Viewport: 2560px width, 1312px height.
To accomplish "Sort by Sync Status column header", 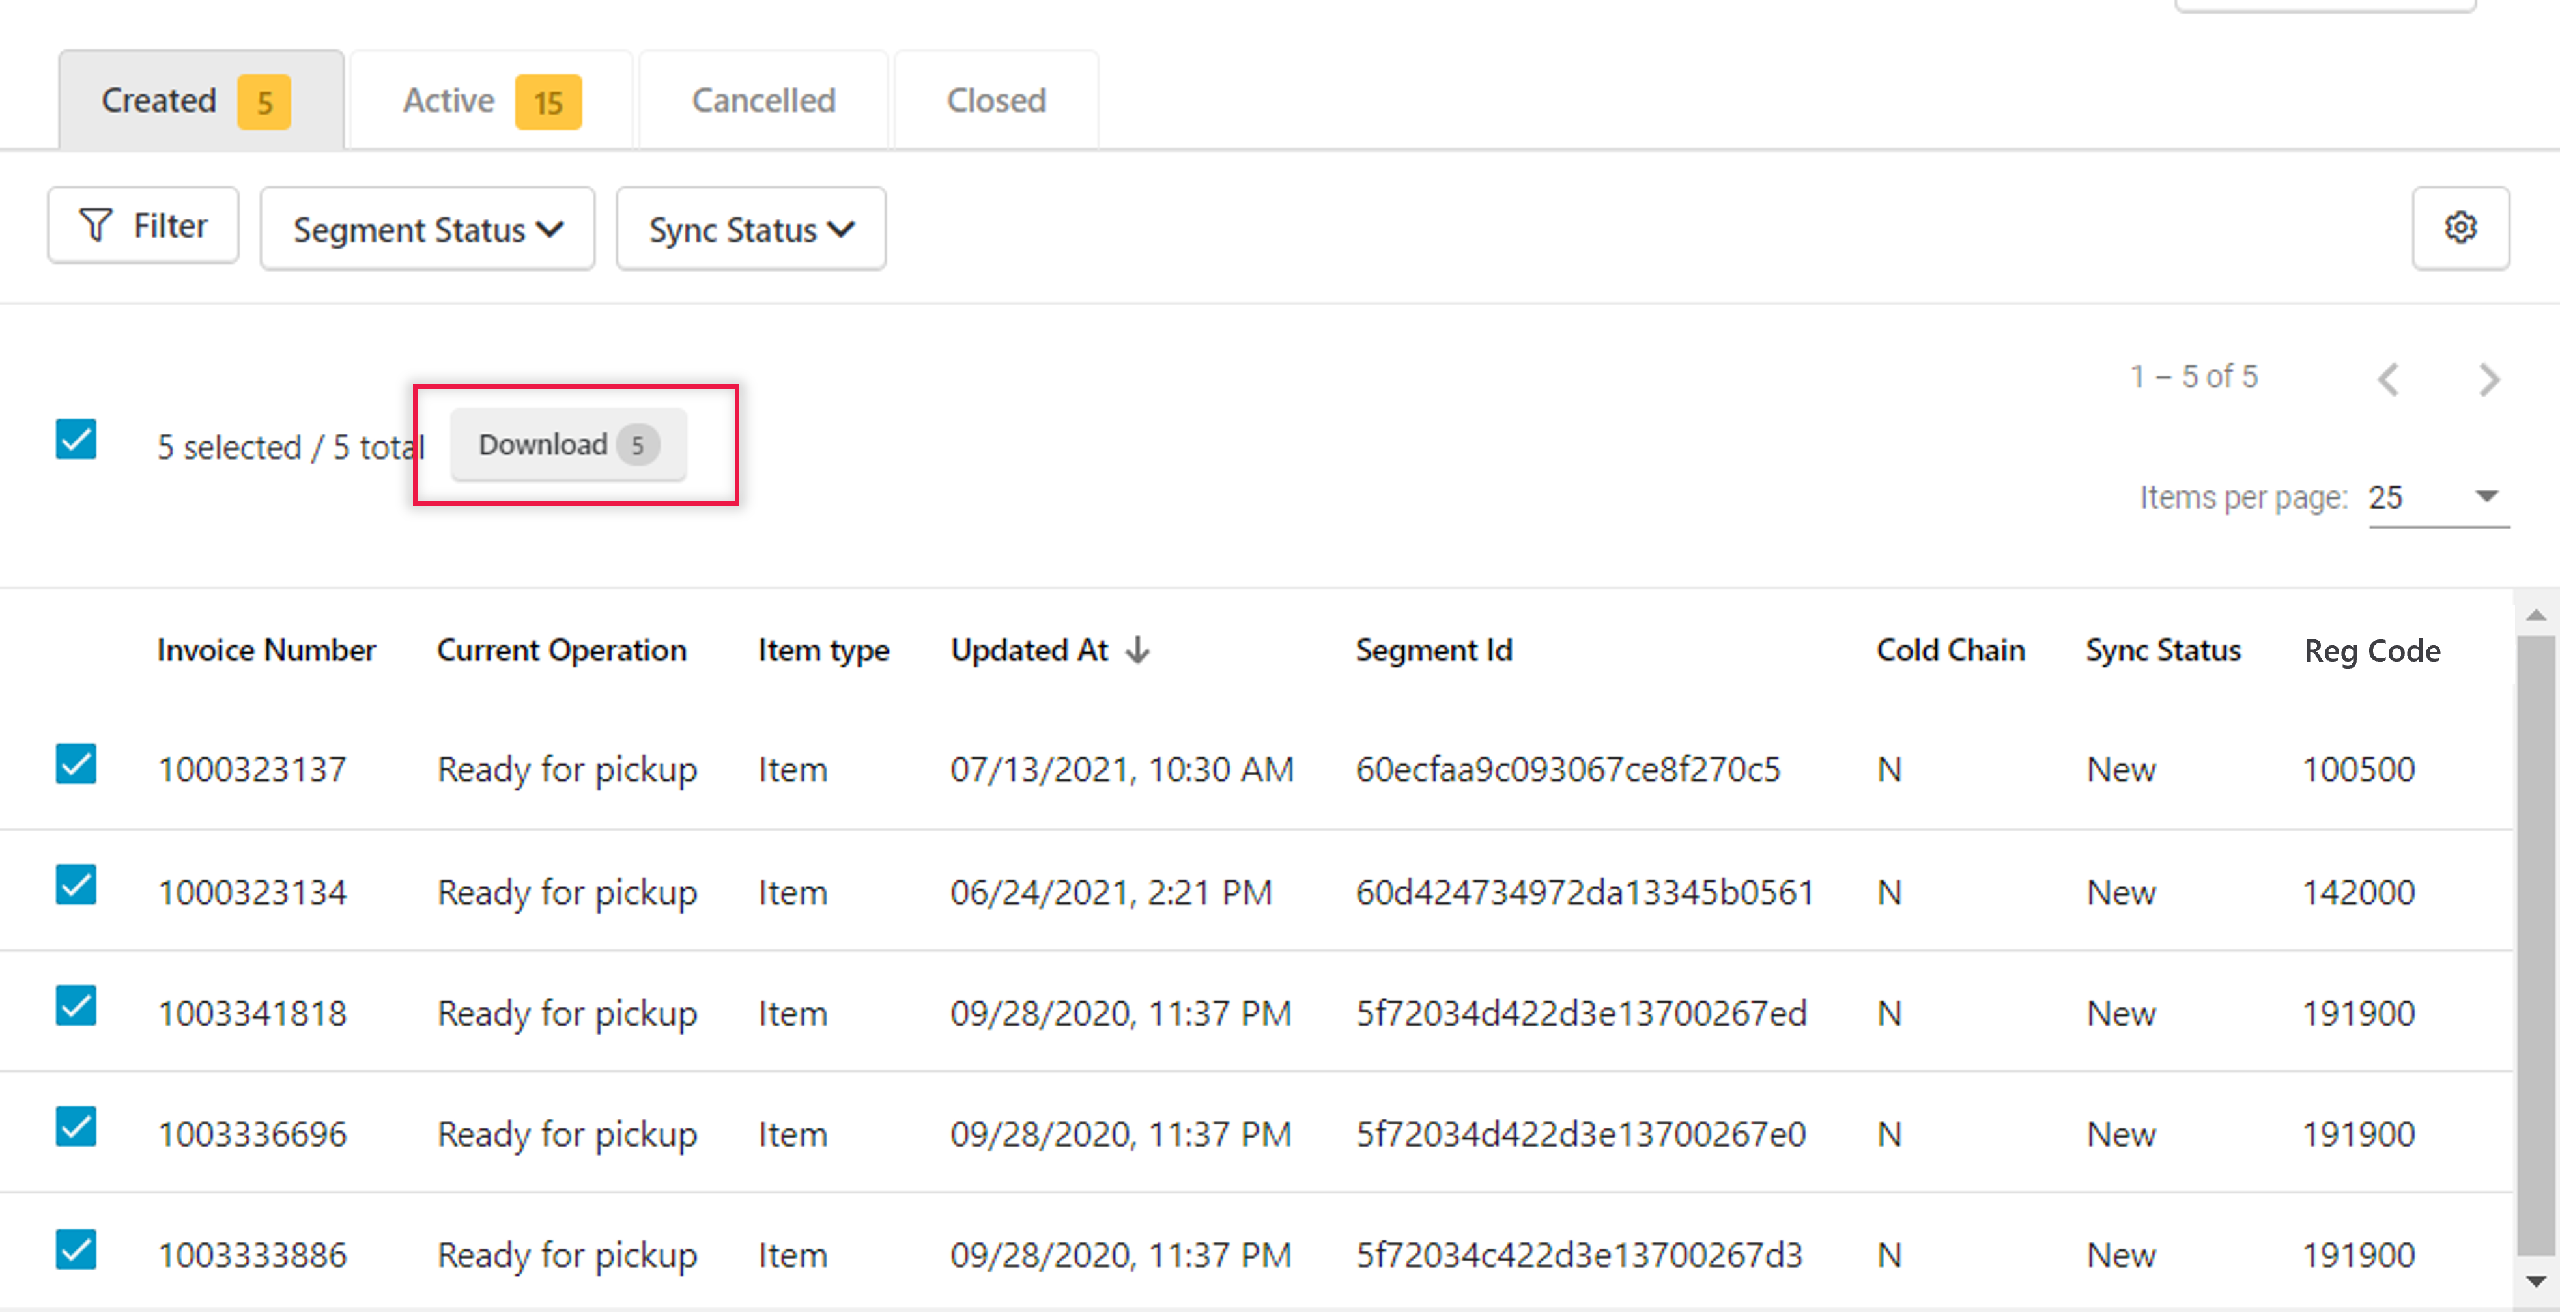I will 2163,650.
